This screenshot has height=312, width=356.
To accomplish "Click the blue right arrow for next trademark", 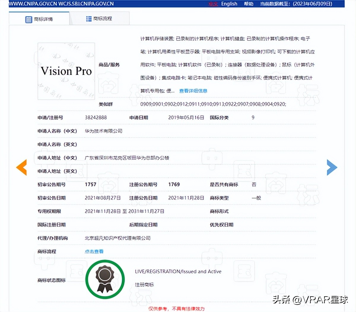I will pyautogui.click(x=332, y=168).
